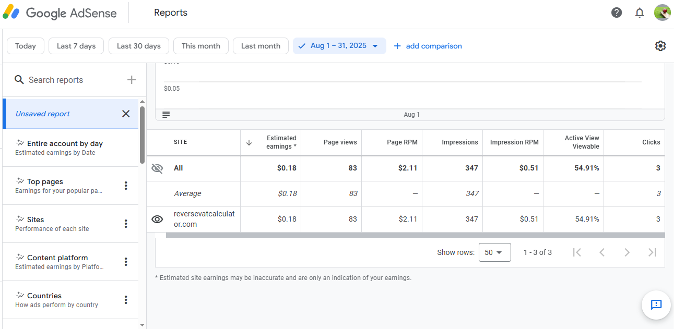
Task: Open the Top pages report
Action: click(70, 186)
